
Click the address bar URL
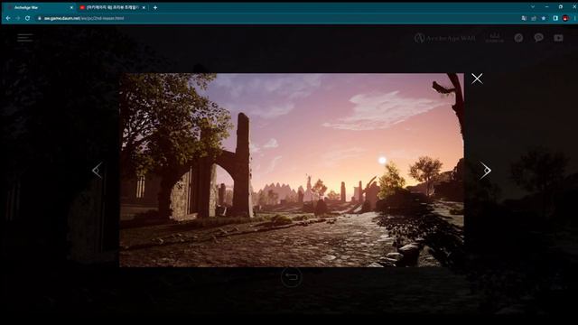(x=84, y=18)
